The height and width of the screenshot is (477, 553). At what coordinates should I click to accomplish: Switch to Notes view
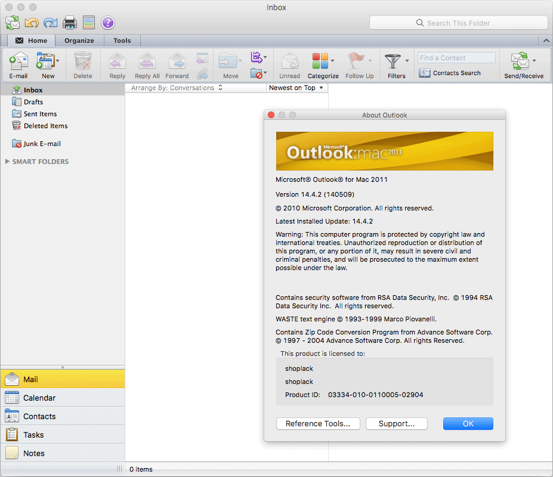click(63, 453)
